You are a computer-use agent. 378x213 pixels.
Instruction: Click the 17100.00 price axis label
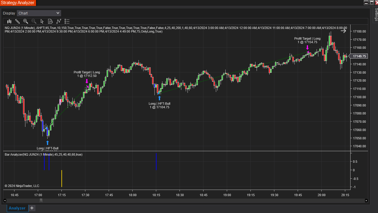point(359,97)
